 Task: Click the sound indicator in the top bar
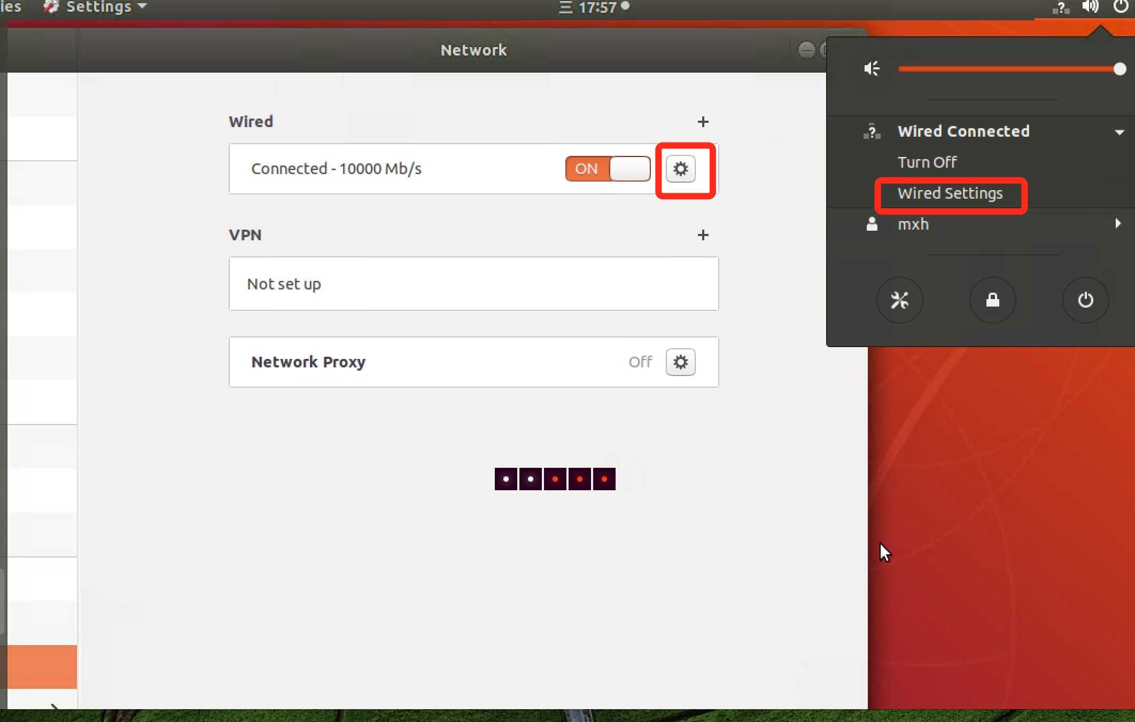coord(1090,7)
